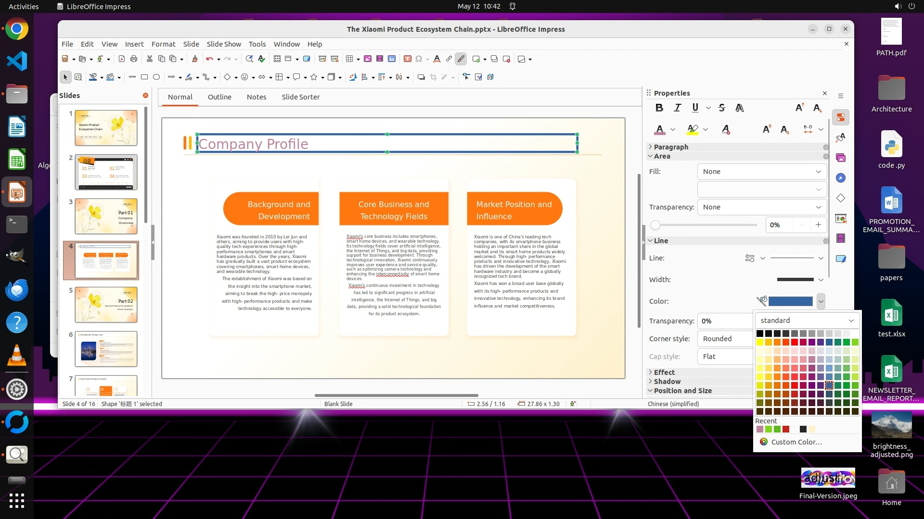Toggle Italic formatting in Properties panel
Viewport: 924px width, 519px height.
[x=677, y=108]
